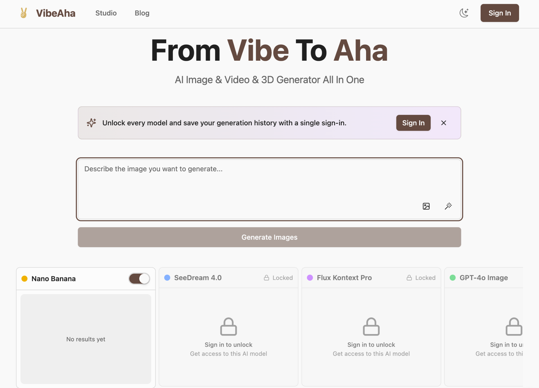The height and width of the screenshot is (388, 539).
Task: Open the Blog page from navigation
Action: pyautogui.click(x=142, y=13)
